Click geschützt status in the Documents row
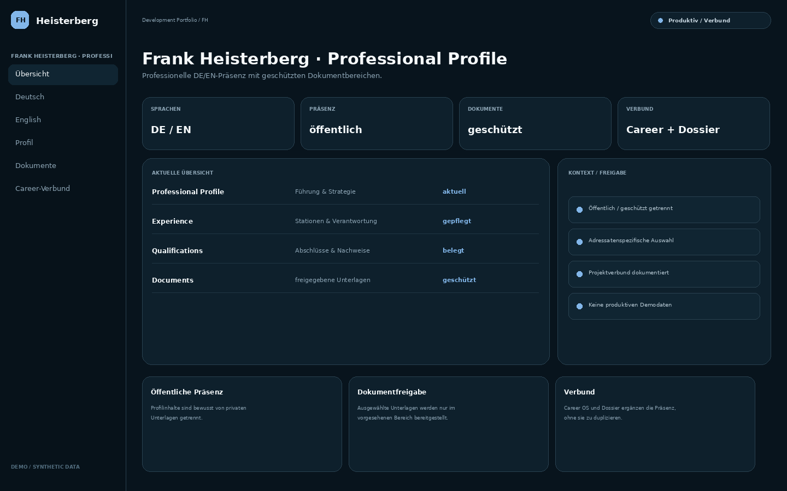Screen dimensions: 787x491 pyautogui.click(x=459, y=280)
